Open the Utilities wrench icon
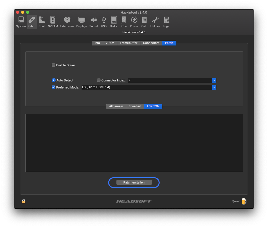The image size is (268, 227). click(x=155, y=22)
